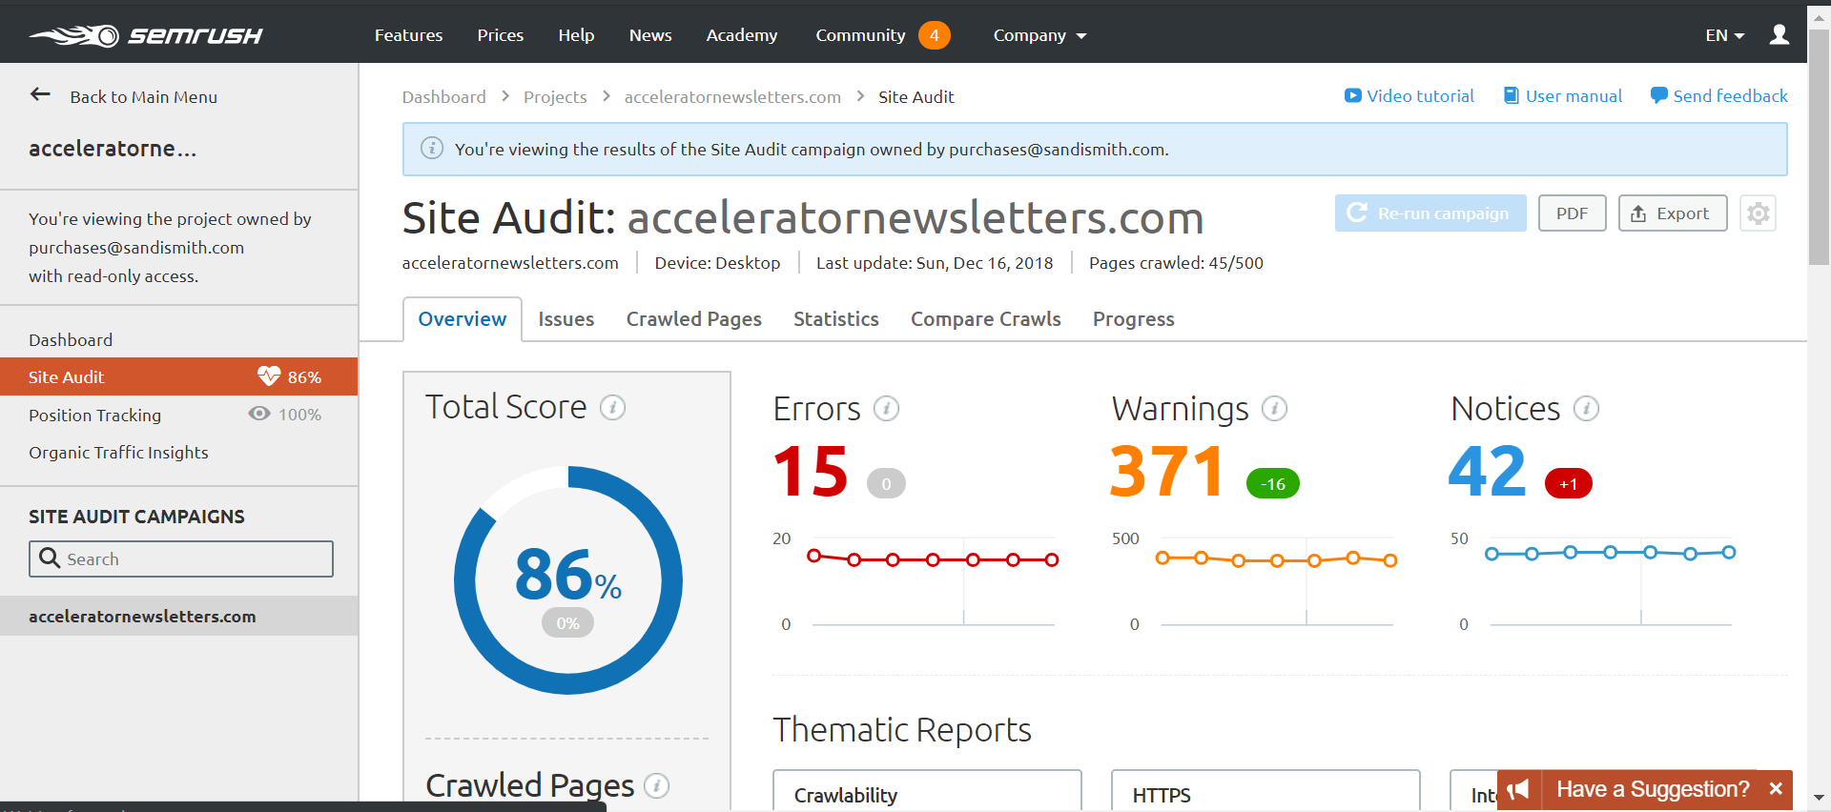Click the info icon in blue banner
Screen dimensions: 1831x812
[x=432, y=149]
